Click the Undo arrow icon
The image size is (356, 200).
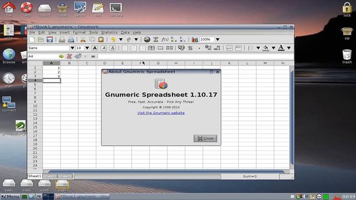(113, 39)
